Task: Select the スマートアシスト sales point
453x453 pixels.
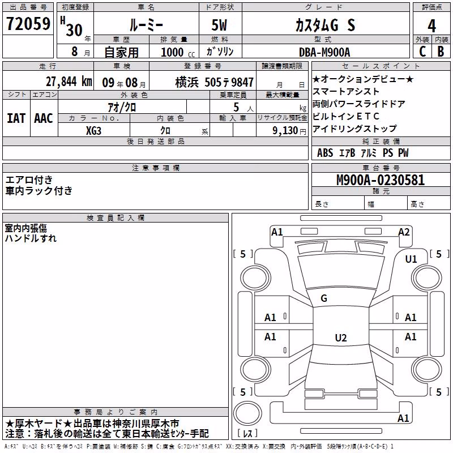Action: (x=346, y=91)
